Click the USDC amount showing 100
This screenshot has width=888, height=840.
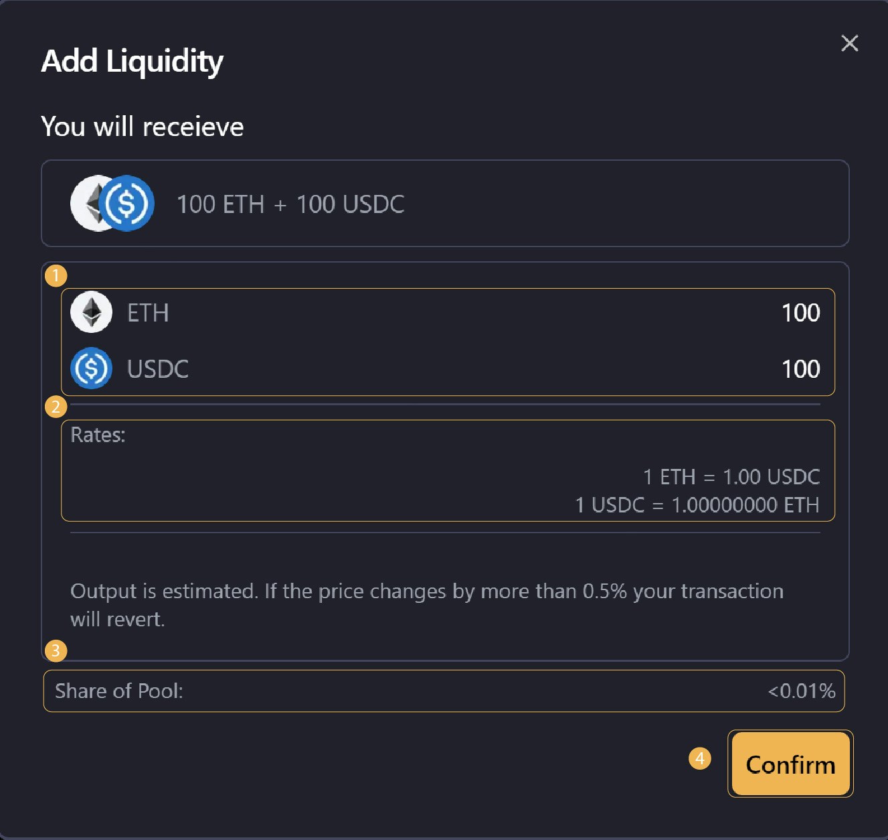pos(800,368)
